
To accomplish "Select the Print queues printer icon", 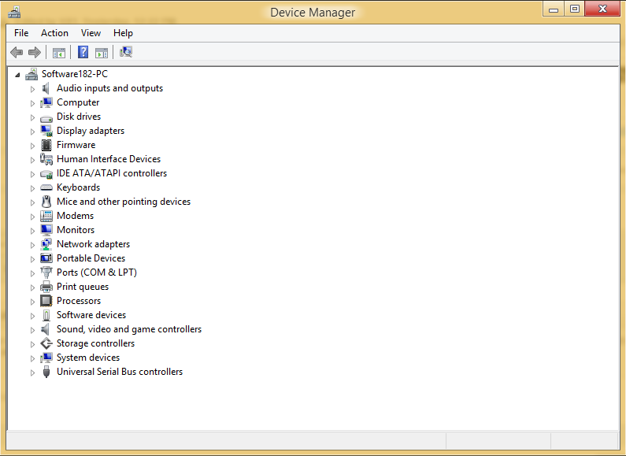I will click(46, 287).
